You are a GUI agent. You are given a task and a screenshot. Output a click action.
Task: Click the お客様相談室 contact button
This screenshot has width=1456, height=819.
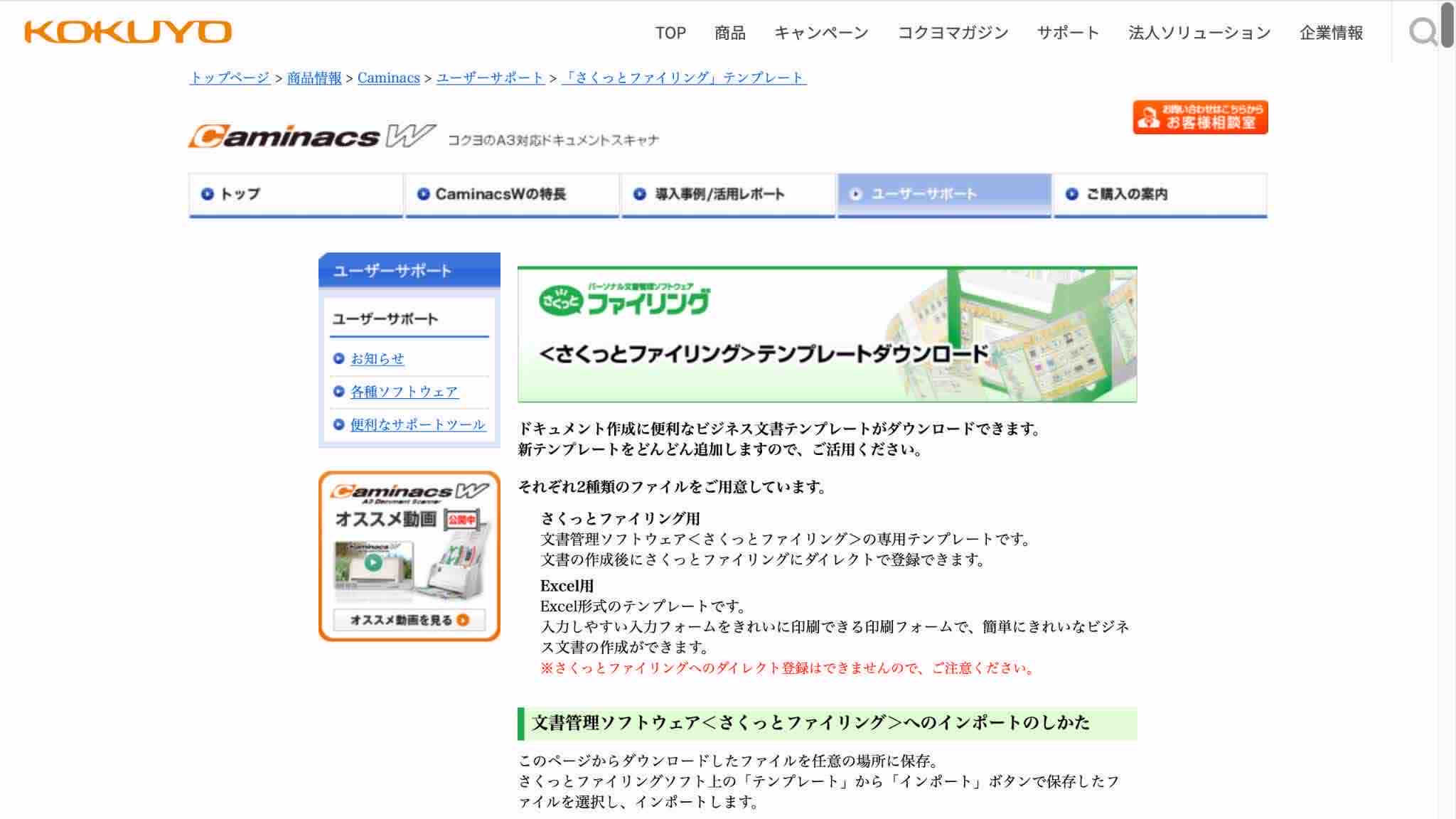(1200, 117)
